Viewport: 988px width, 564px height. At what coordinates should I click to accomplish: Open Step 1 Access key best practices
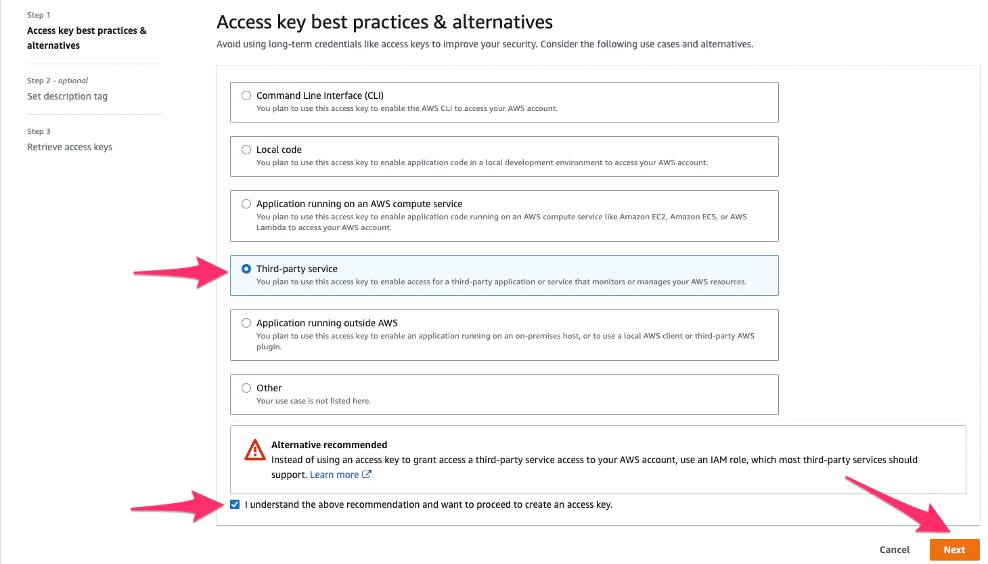(x=87, y=37)
